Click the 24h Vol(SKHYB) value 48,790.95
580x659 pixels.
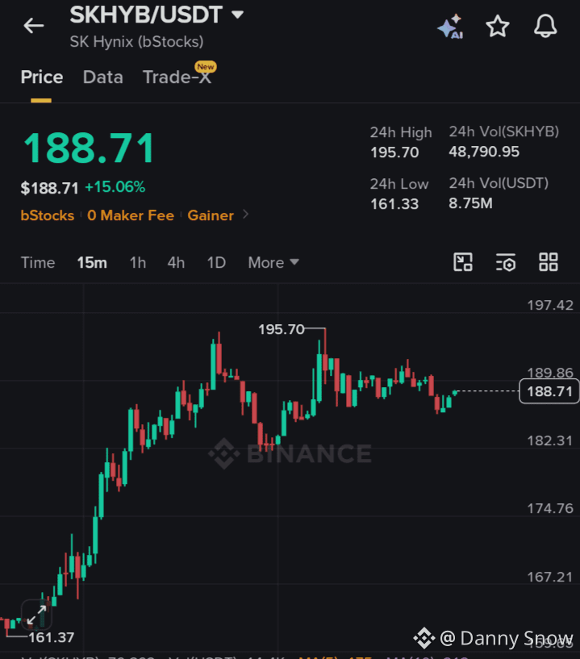pyautogui.click(x=484, y=152)
